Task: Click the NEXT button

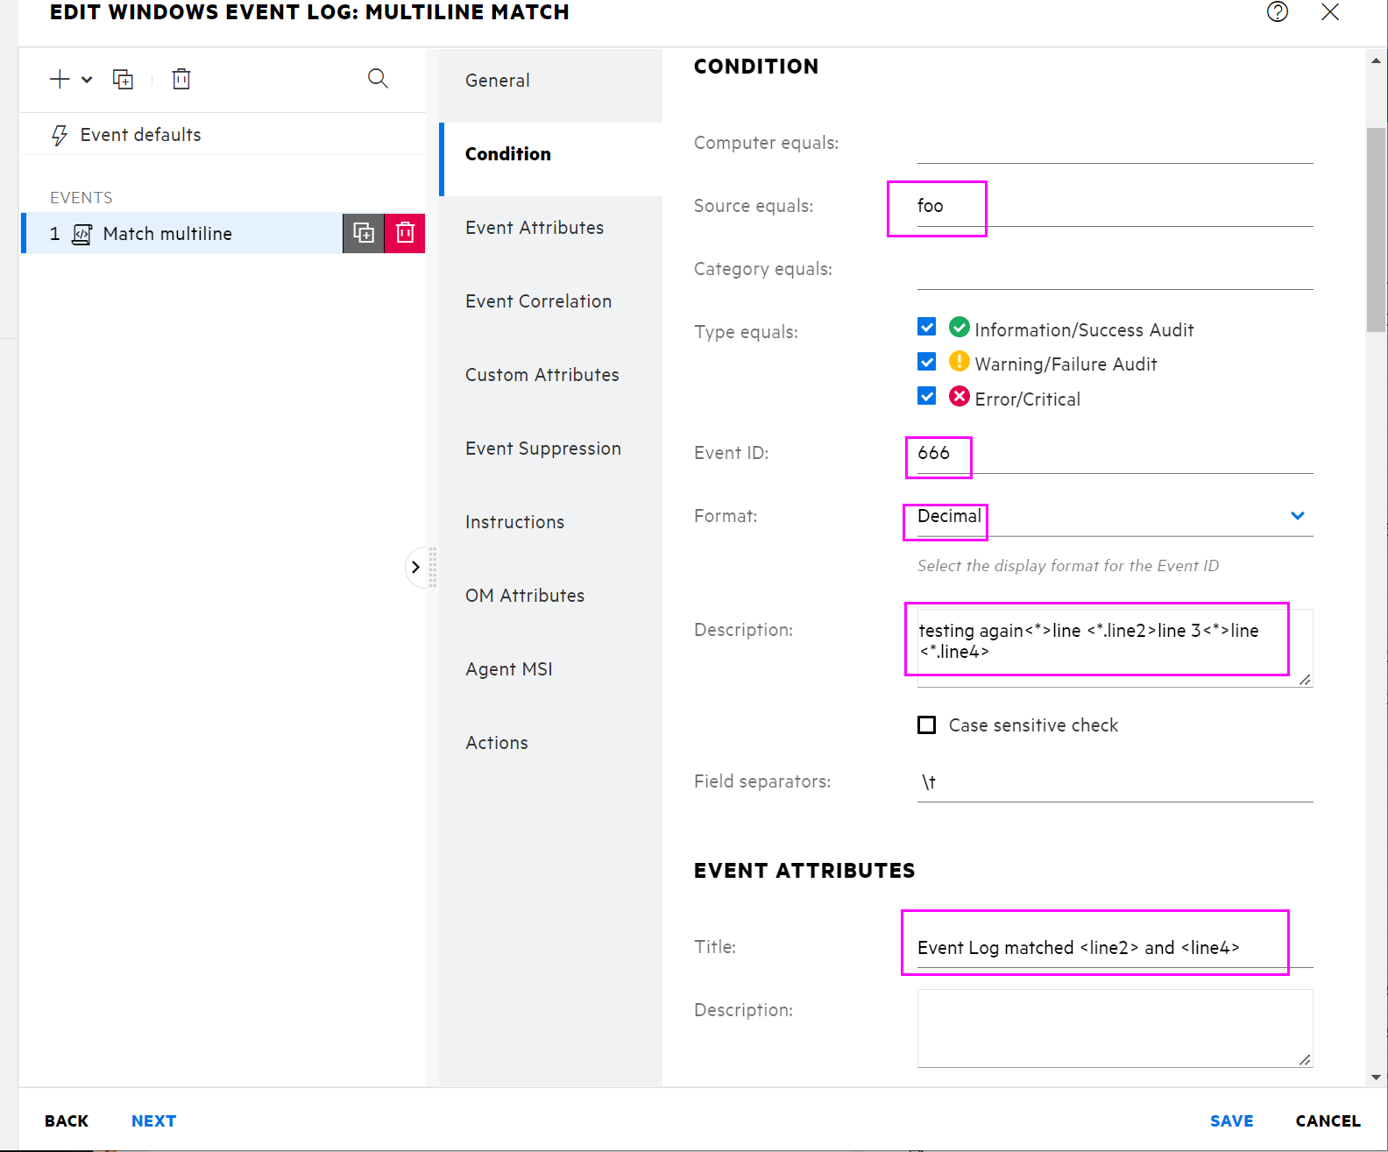Action: coord(153,1121)
